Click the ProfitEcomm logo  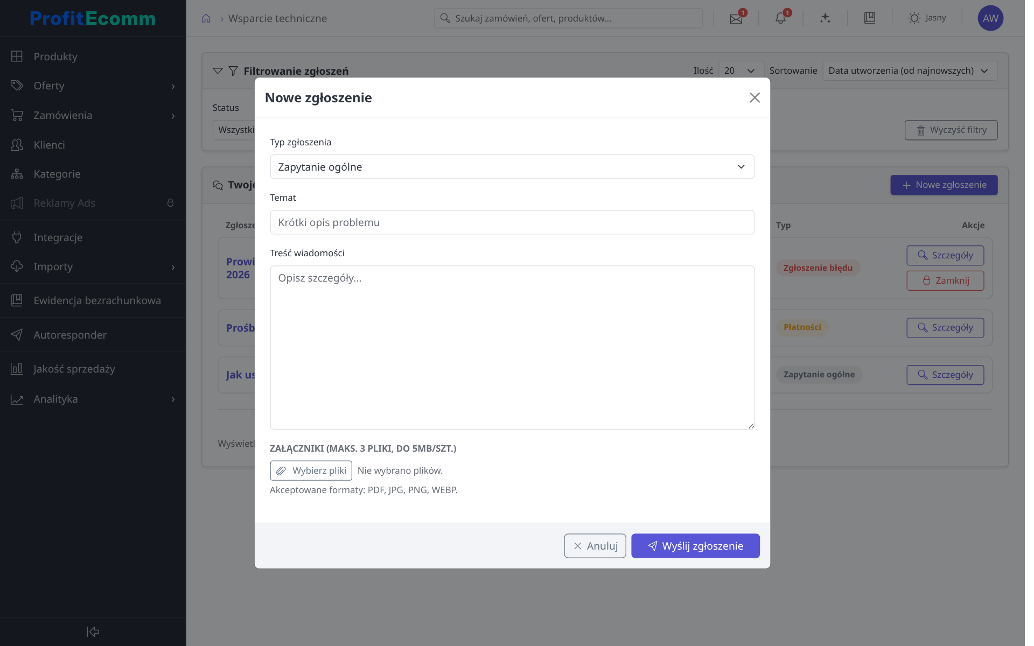click(93, 18)
